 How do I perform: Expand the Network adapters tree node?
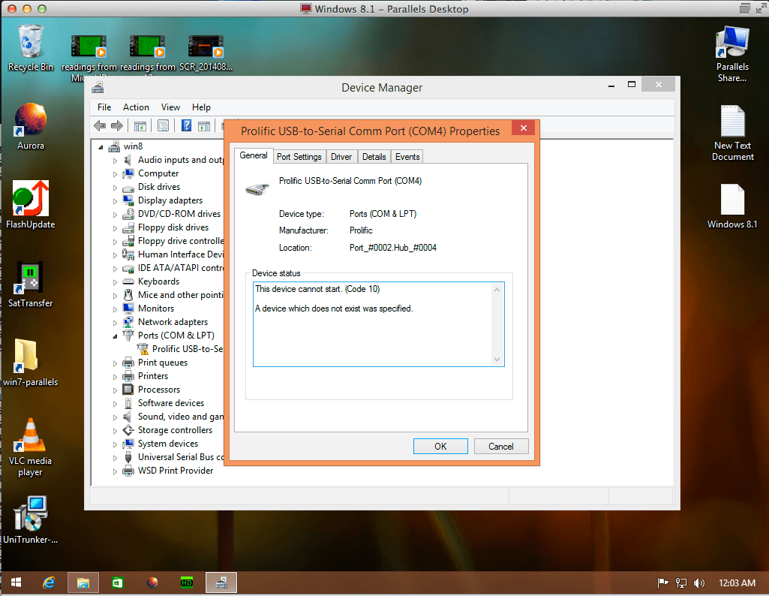click(x=116, y=322)
